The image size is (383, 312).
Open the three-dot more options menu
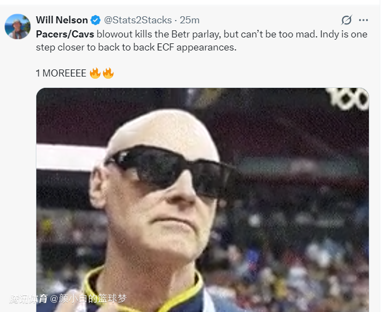(x=363, y=20)
